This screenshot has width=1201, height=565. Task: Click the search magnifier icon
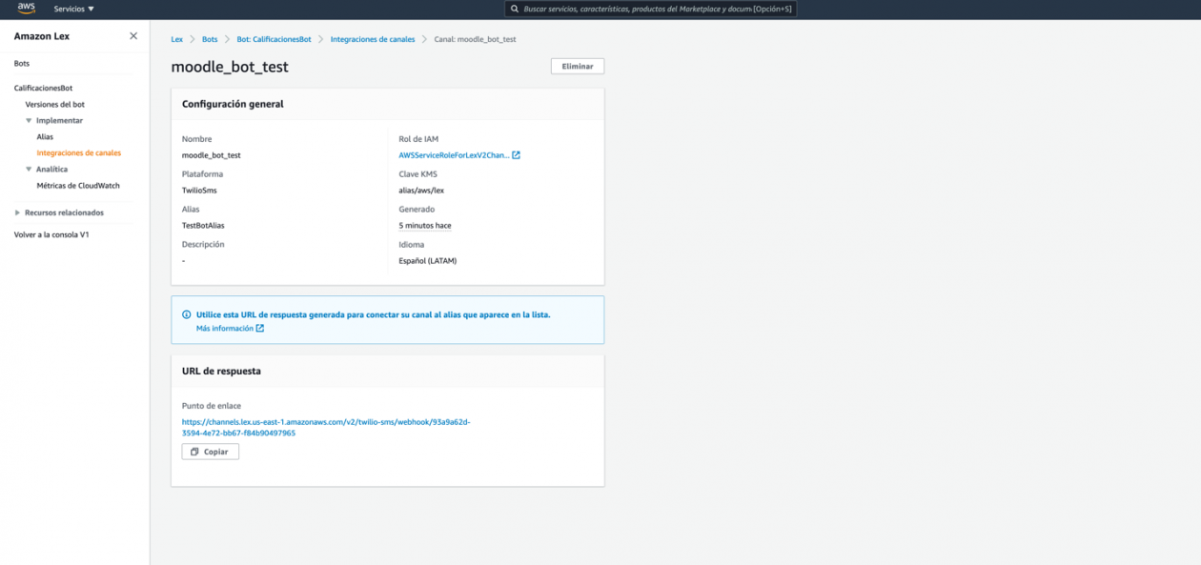[516, 9]
